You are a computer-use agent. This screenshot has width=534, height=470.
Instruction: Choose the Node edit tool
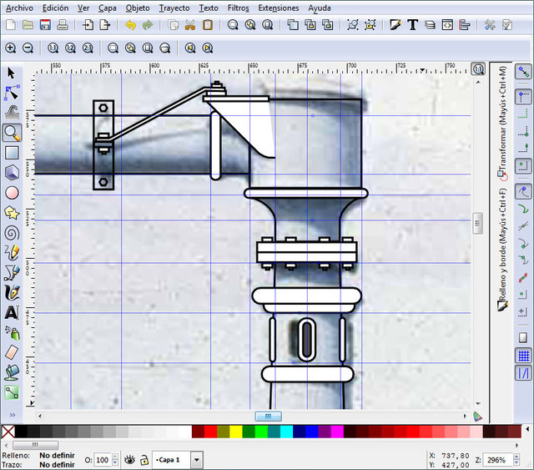point(12,93)
